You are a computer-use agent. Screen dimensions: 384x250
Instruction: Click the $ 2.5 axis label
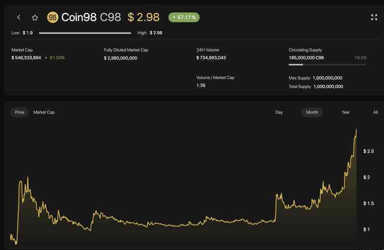coord(369,151)
